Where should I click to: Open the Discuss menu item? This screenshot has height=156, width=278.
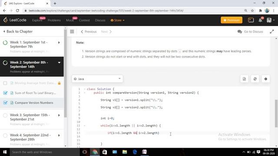tap(100, 20)
